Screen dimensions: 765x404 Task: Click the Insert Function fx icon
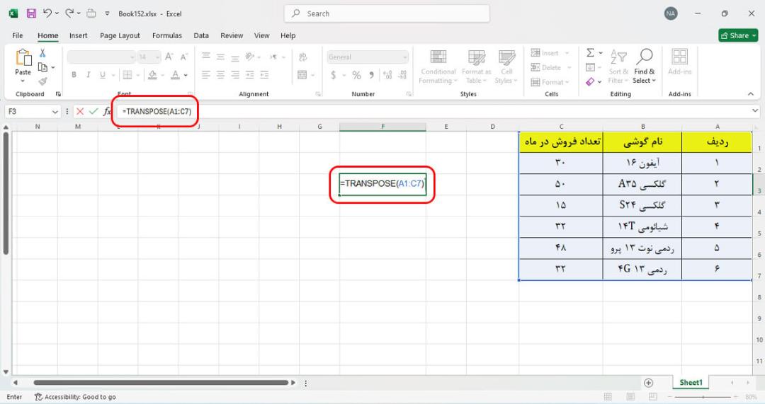coord(108,112)
